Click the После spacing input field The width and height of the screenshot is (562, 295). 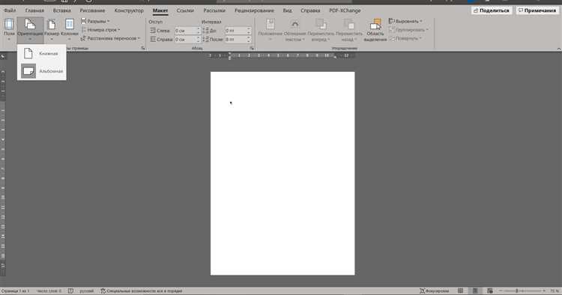click(x=236, y=40)
